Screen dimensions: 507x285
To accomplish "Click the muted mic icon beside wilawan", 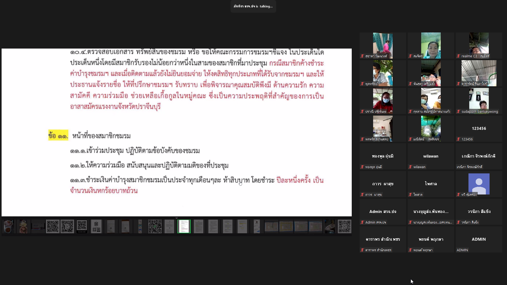I will tap(410, 167).
